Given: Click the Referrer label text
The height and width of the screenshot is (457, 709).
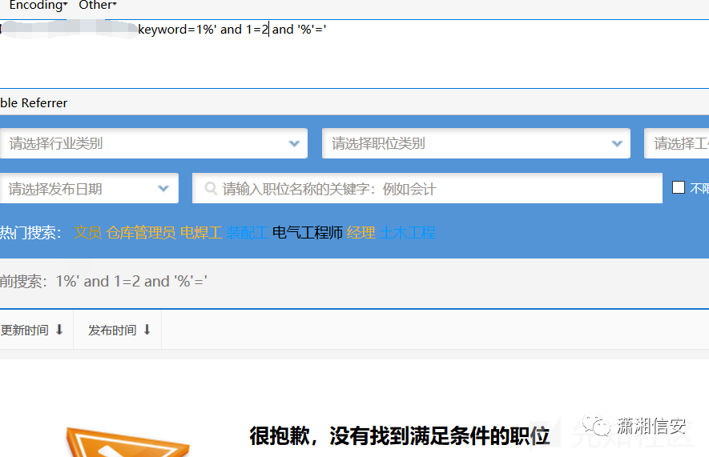Looking at the screenshot, I should pyautogui.click(x=44, y=103).
